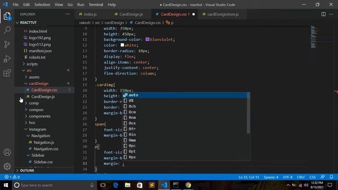Open Google Chrome from taskbar

click(188, 185)
